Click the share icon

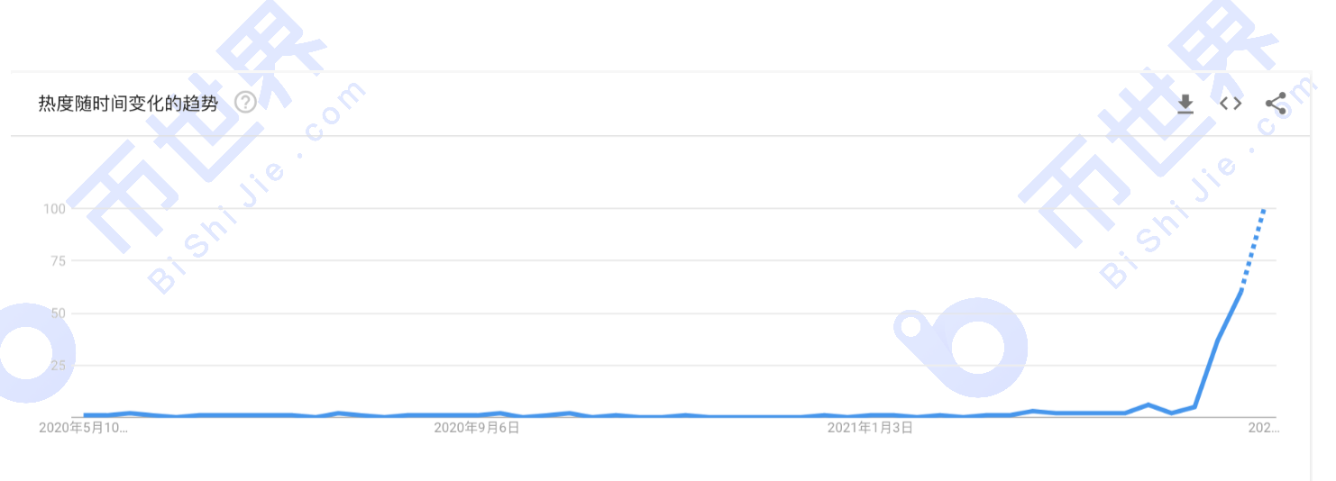click(x=1276, y=104)
